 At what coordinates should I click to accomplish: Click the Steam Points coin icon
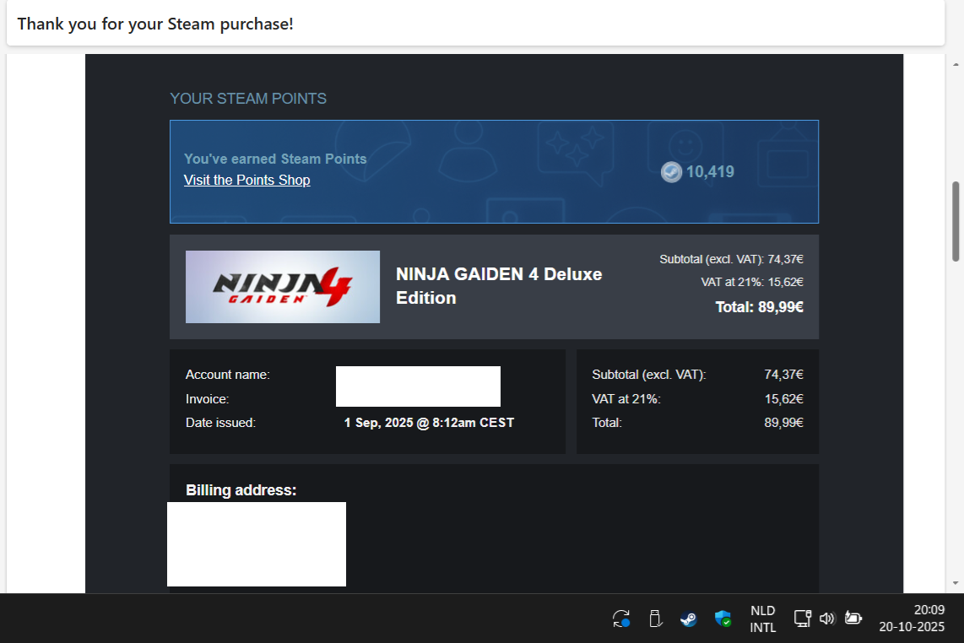[x=671, y=172]
